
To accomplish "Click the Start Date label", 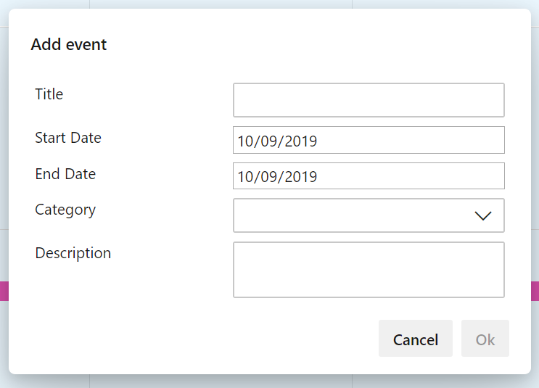I will tap(68, 138).
